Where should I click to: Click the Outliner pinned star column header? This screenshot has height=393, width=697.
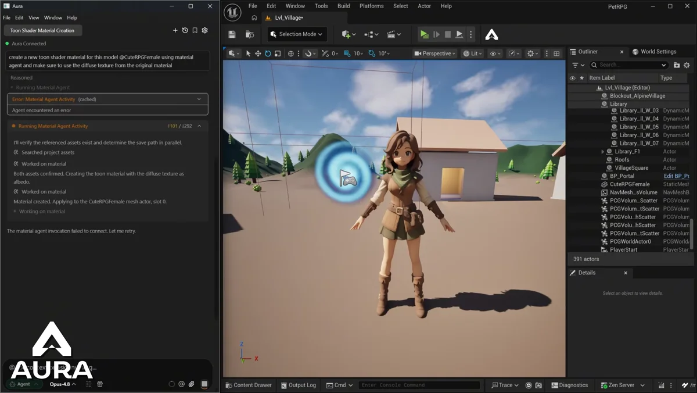[581, 78]
